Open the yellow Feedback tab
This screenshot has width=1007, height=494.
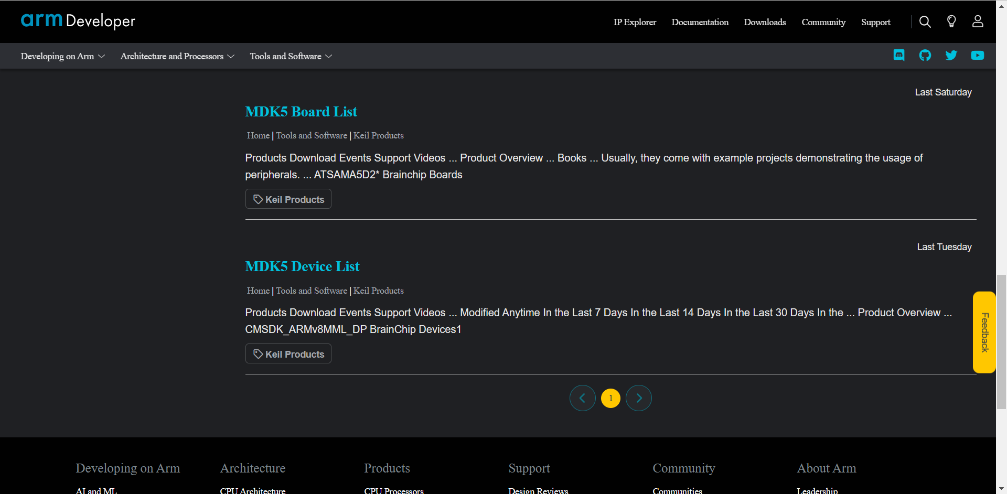click(x=984, y=332)
